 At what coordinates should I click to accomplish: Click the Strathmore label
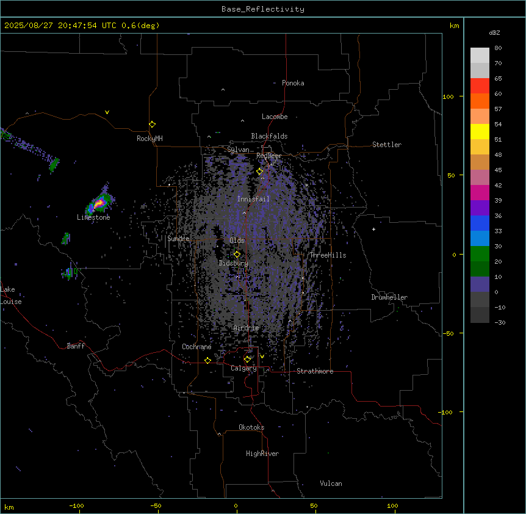pyautogui.click(x=315, y=371)
